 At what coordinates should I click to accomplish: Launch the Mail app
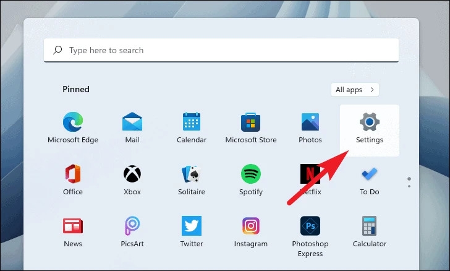point(132,128)
